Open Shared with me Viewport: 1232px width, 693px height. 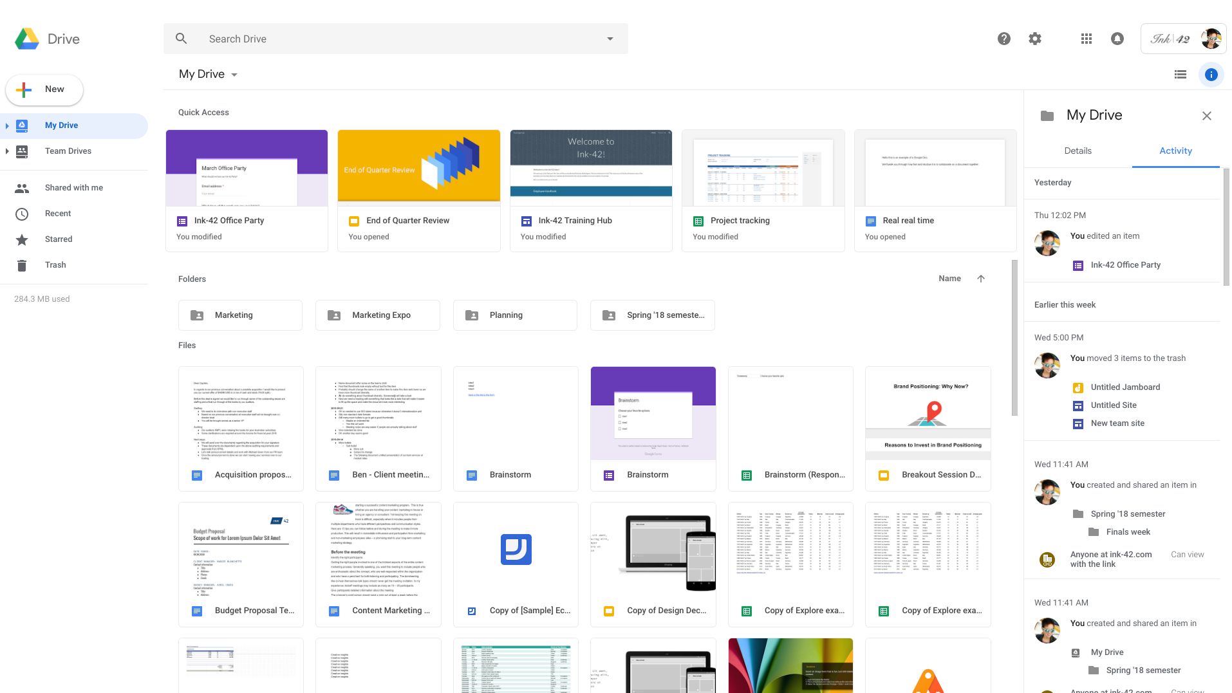click(74, 188)
